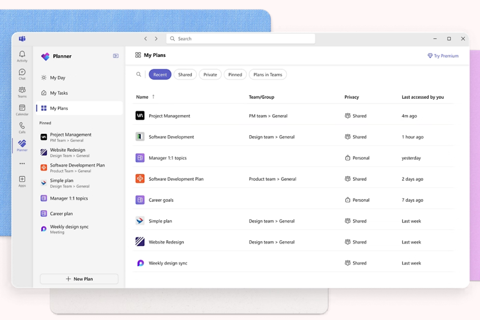Open Chat in the Teams rail
The image size is (480, 320).
[22, 74]
